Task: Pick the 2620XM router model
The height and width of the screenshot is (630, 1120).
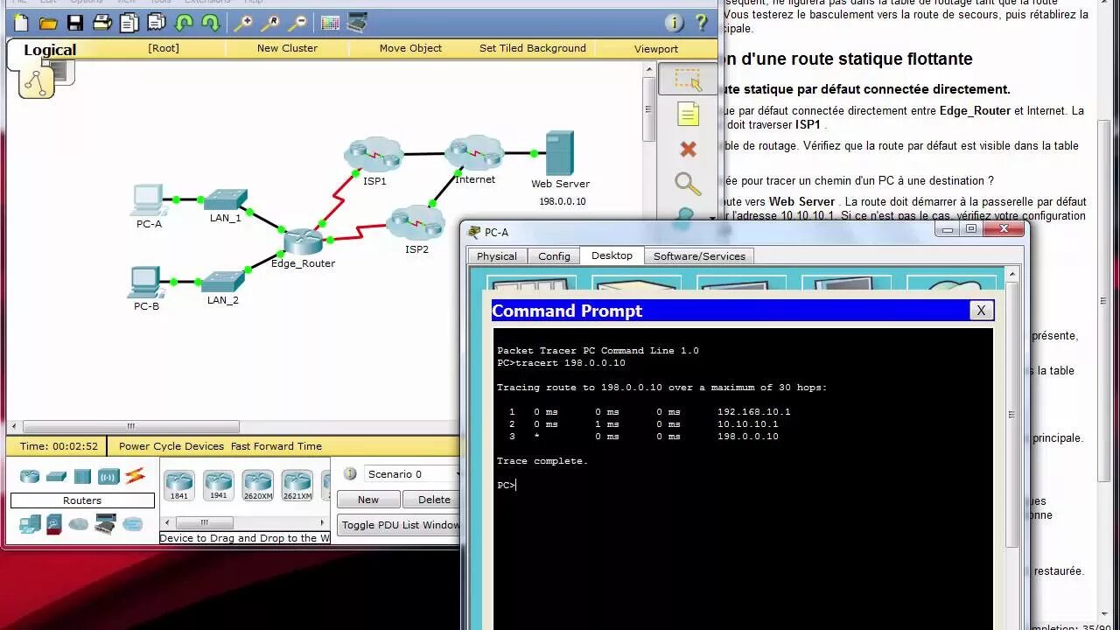Action: pyautogui.click(x=258, y=486)
